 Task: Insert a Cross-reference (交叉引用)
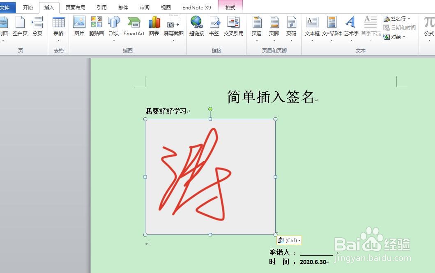tap(233, 25)
